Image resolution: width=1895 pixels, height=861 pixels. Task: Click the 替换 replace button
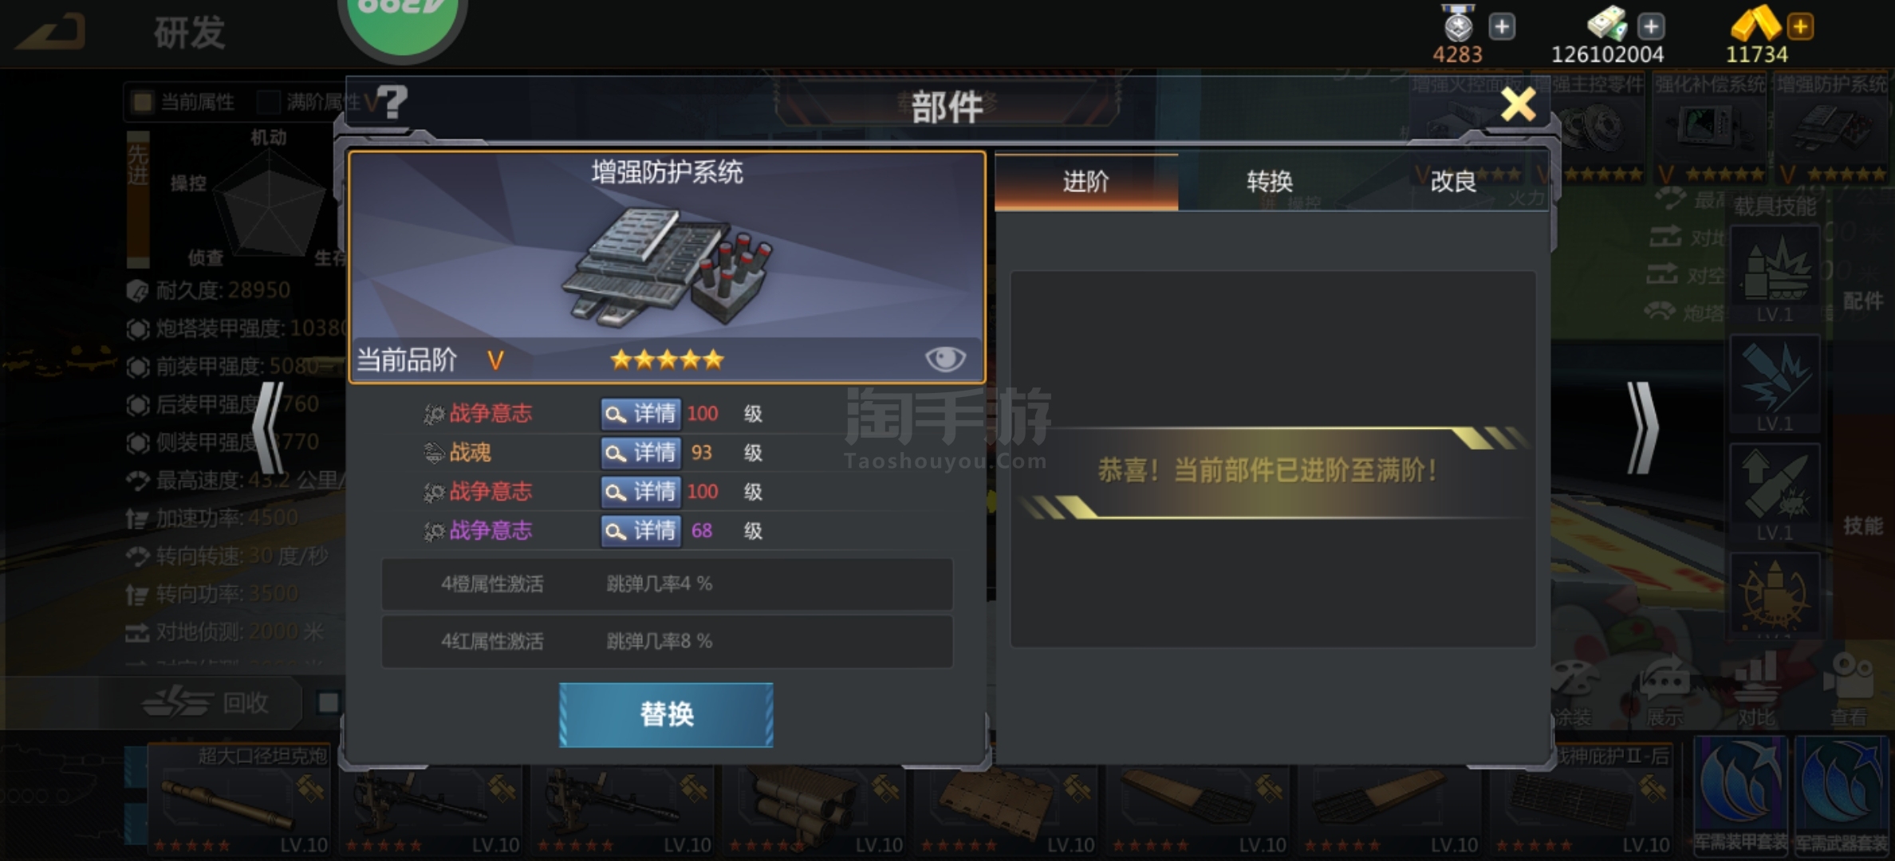coord(666,714)
